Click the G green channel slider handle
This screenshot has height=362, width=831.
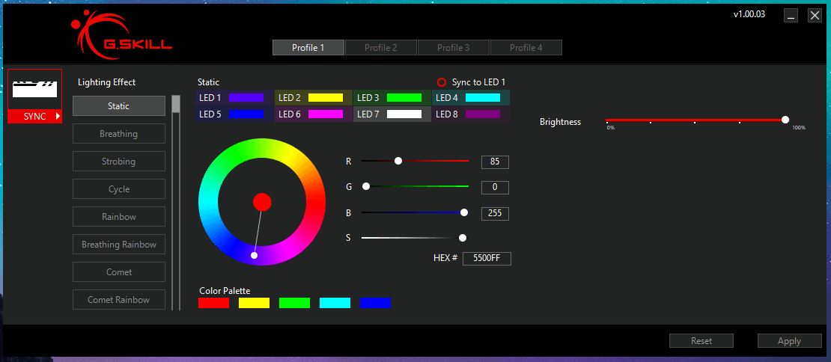(x=365, y=186)
